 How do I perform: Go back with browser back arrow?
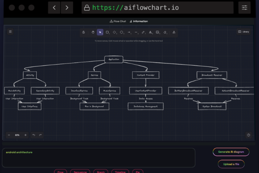click(54, 8)
